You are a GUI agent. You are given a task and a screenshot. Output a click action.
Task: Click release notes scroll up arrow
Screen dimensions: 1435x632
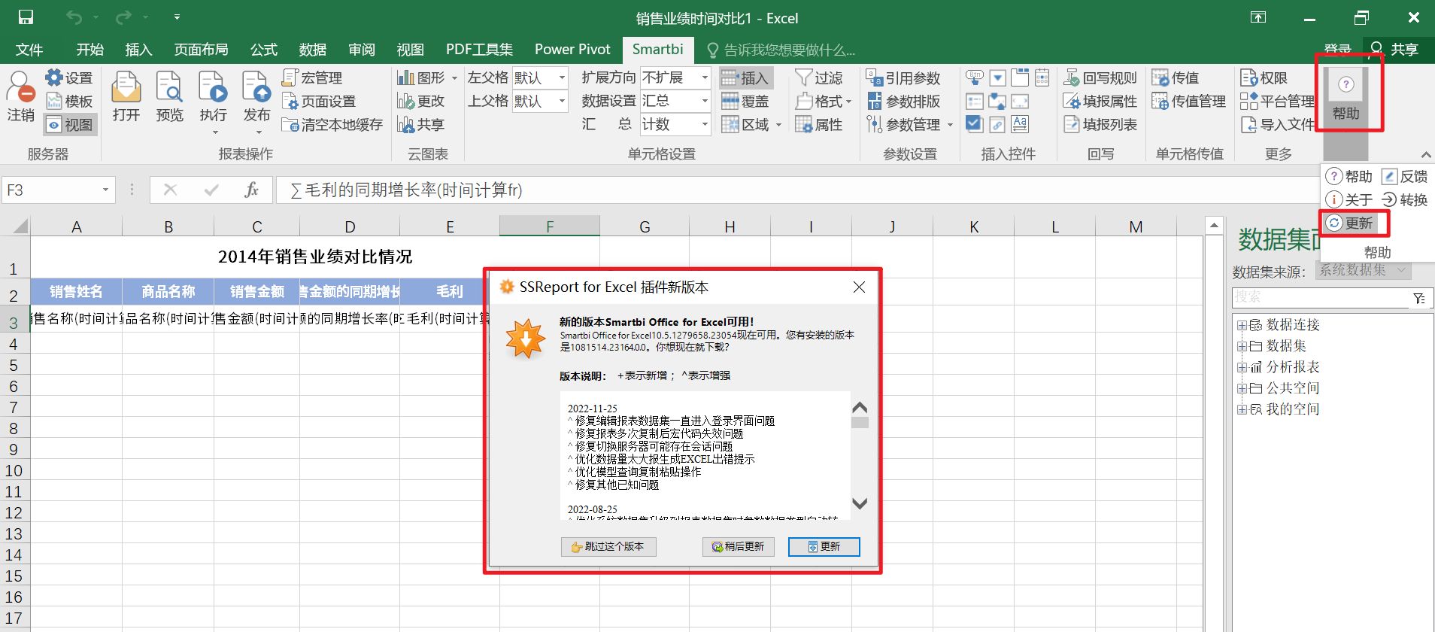(860, 407)
